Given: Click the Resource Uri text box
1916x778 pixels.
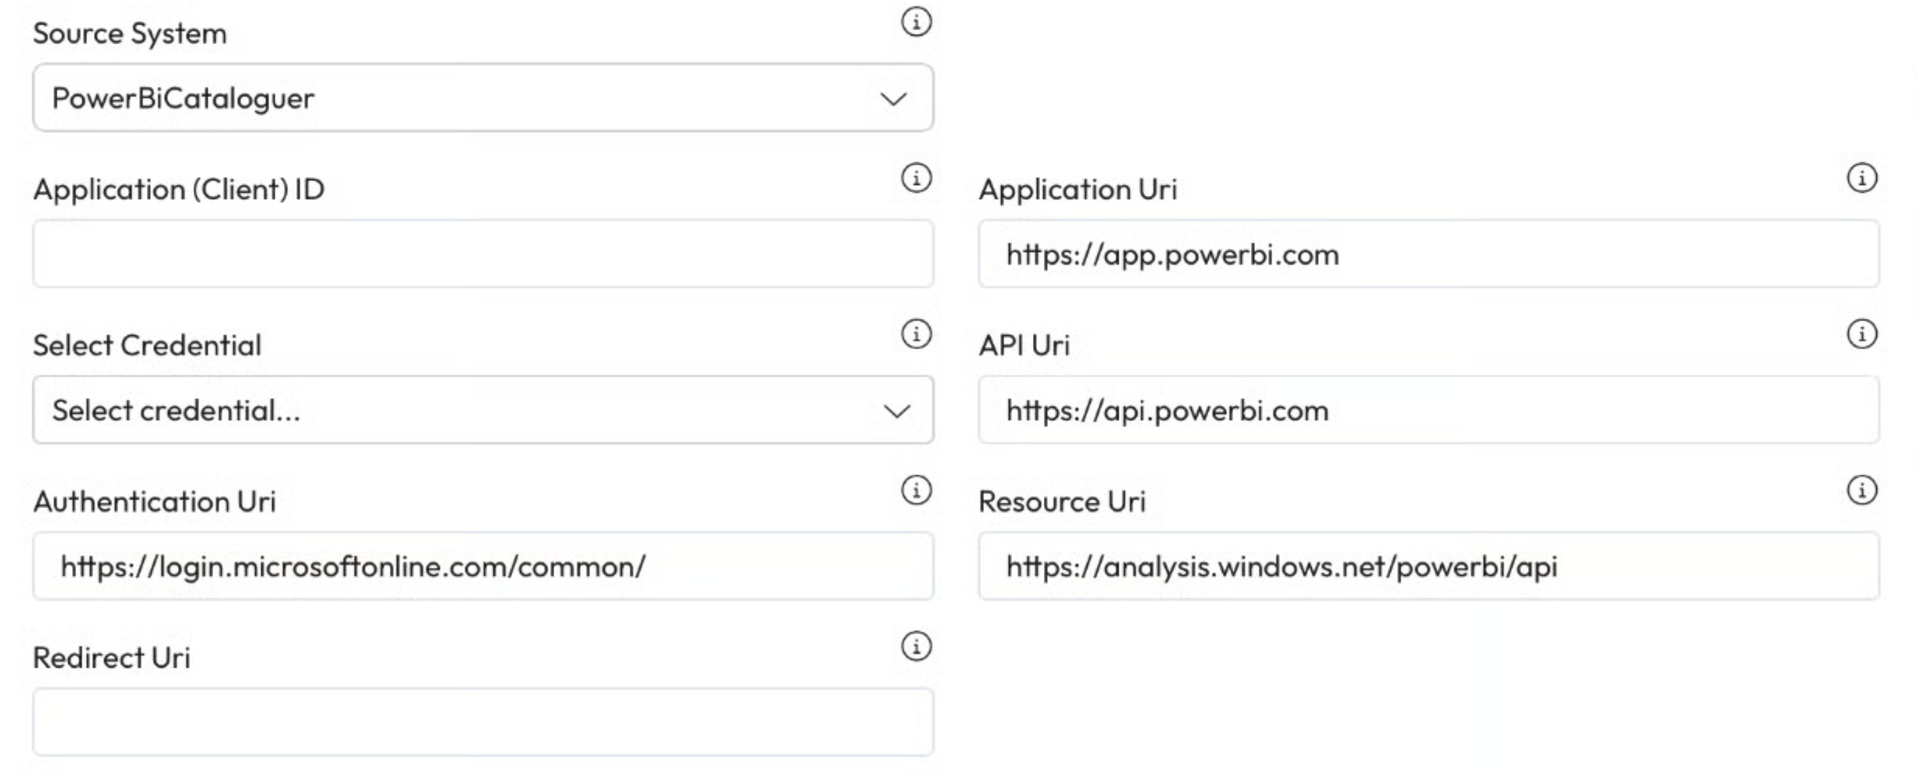Looking at the screenshot, I should [x=1428, y=567].
